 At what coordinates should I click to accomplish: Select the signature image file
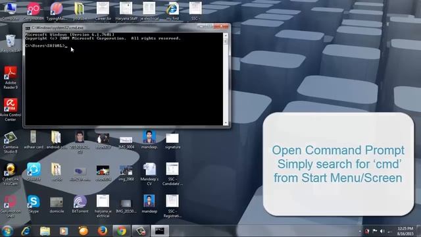click(x=172, y=141)
